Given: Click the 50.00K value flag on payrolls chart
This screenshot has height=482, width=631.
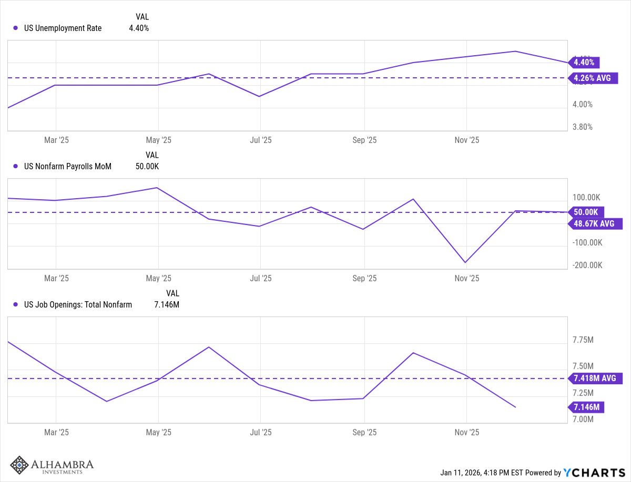Looking at the screenshot, I should coord(586,212).
